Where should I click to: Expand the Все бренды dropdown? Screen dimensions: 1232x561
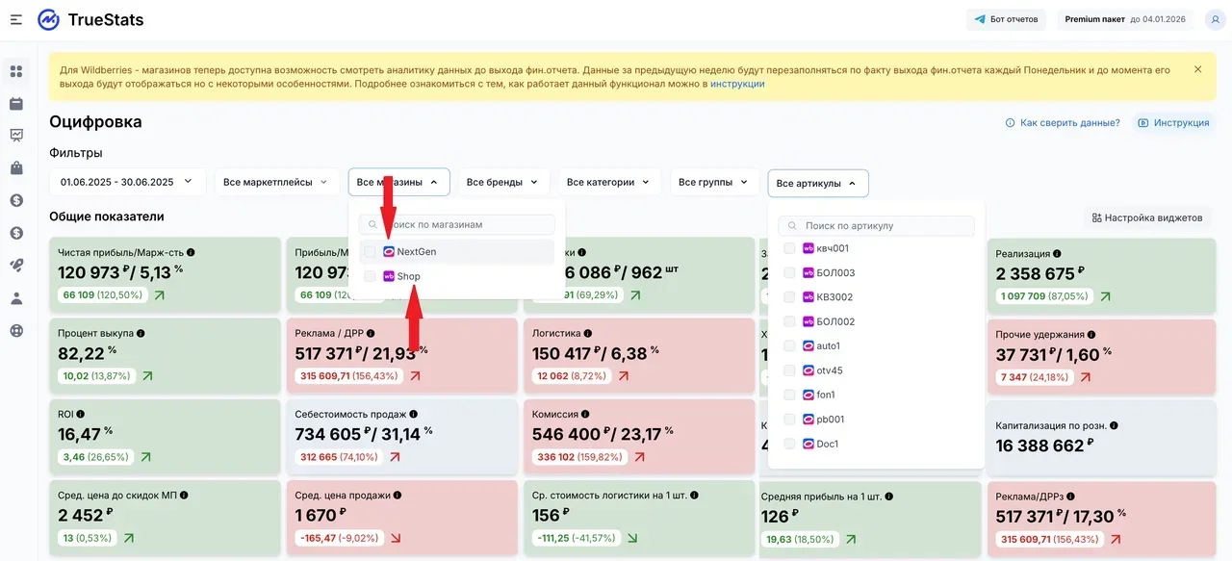coord(503,182)
